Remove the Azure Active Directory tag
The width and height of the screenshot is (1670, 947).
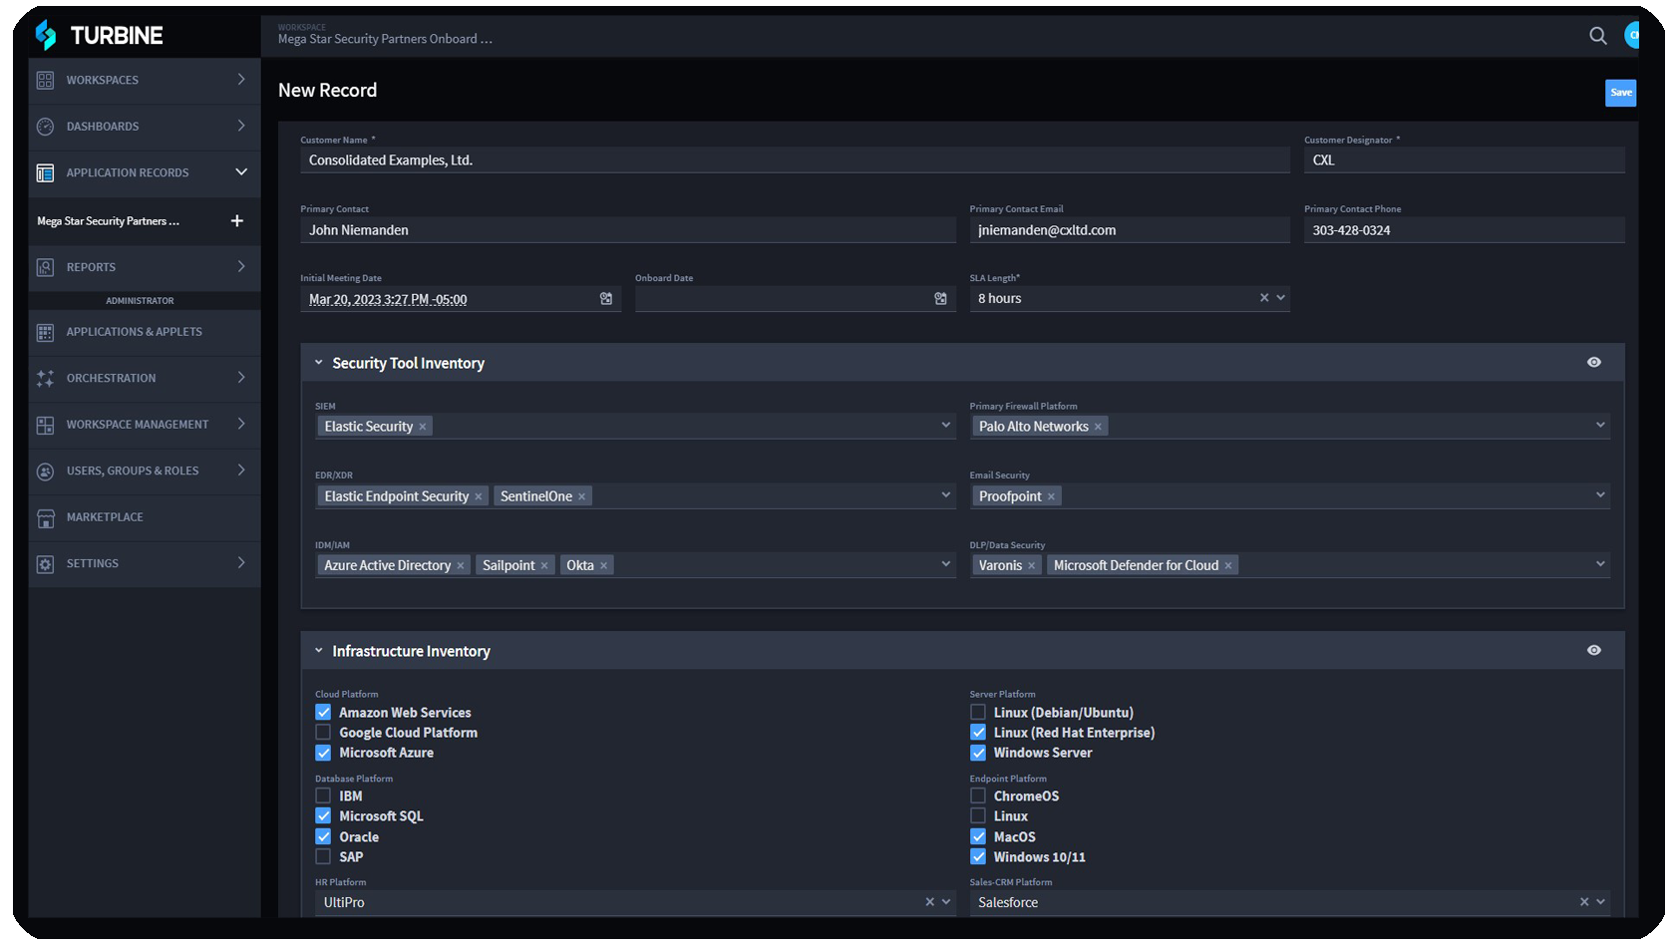pos(461,566)
